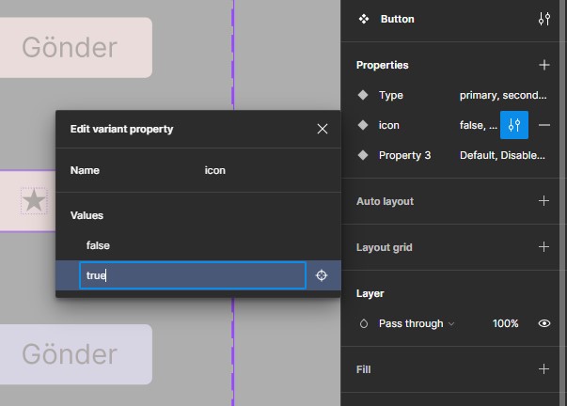
Task: Select the false value in Values list
Action: point(99,245)
